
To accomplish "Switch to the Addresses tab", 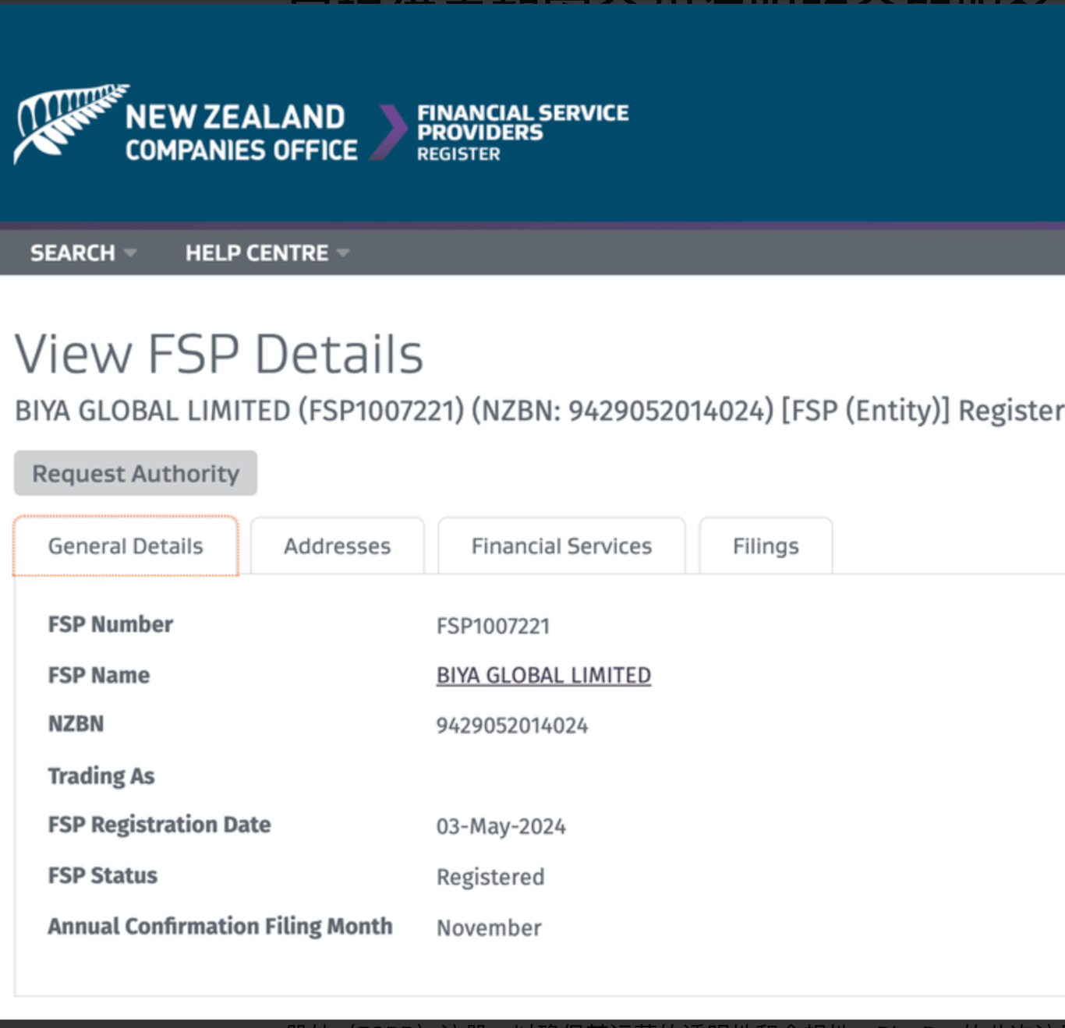I will pyautogui.click(x=338, y=546).
